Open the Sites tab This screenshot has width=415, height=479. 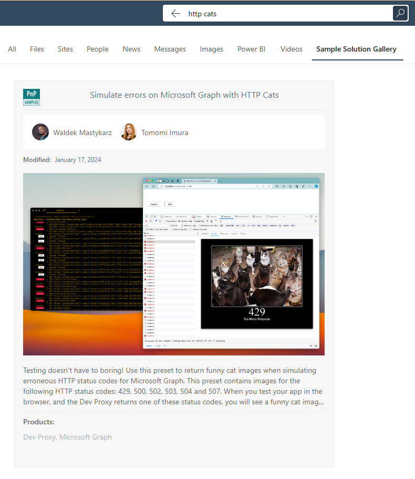(x=65, y=49)
